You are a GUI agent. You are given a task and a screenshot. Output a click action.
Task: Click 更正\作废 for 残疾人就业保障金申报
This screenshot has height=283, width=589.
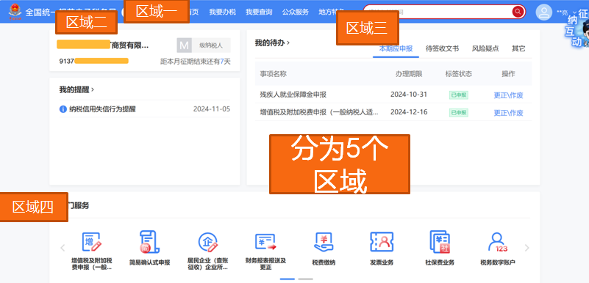pyautogui.click(x=508, y=95)
